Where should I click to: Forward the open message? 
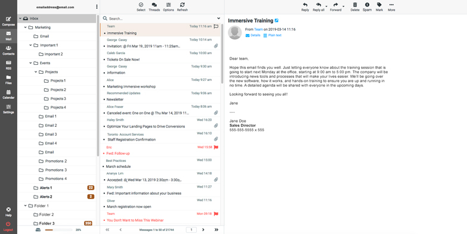335,7
